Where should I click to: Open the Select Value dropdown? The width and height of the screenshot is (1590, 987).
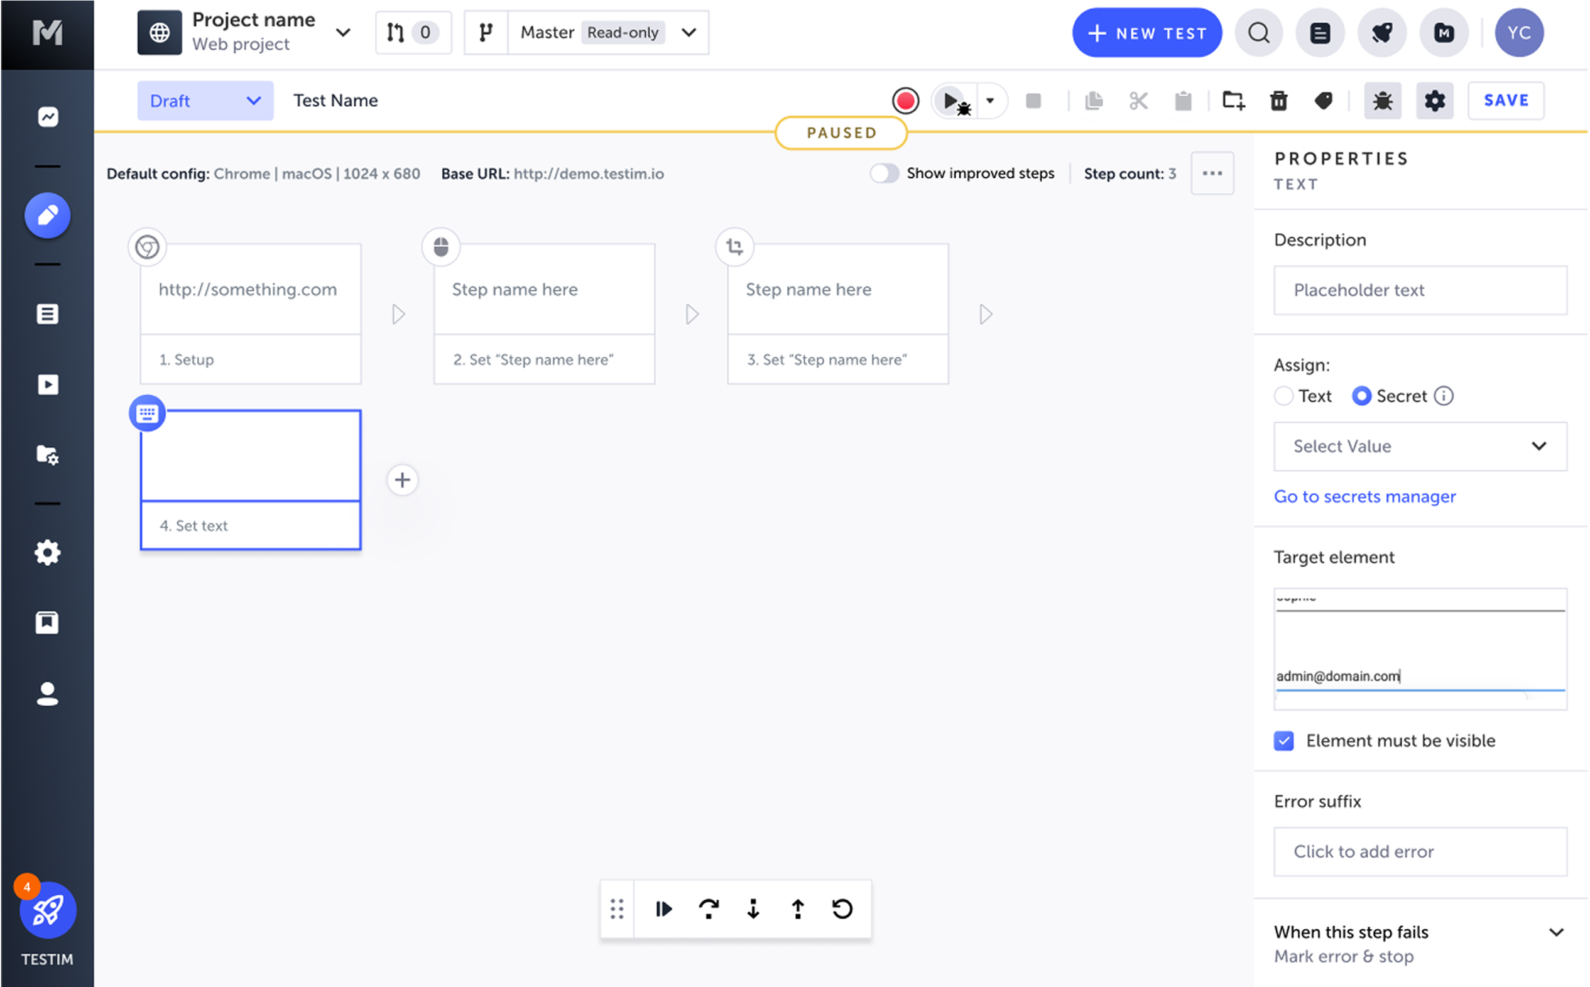click(1422, 447)
